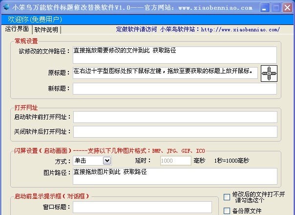Click the 原标题 text field
Viewport: 295px width, 215px height.
pos(165,72)
